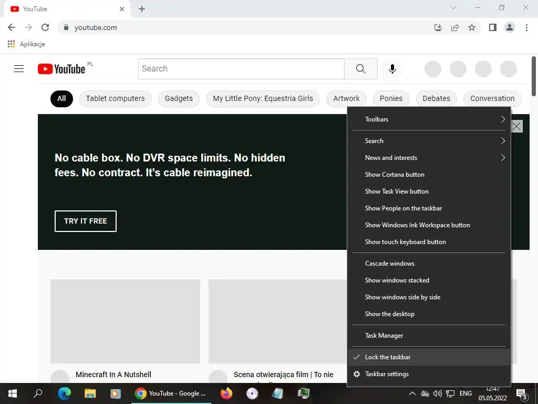This screenshot has width=538, height=404.
Task: Open the notepad-like taskbar icon
Action: coord(277,393)
